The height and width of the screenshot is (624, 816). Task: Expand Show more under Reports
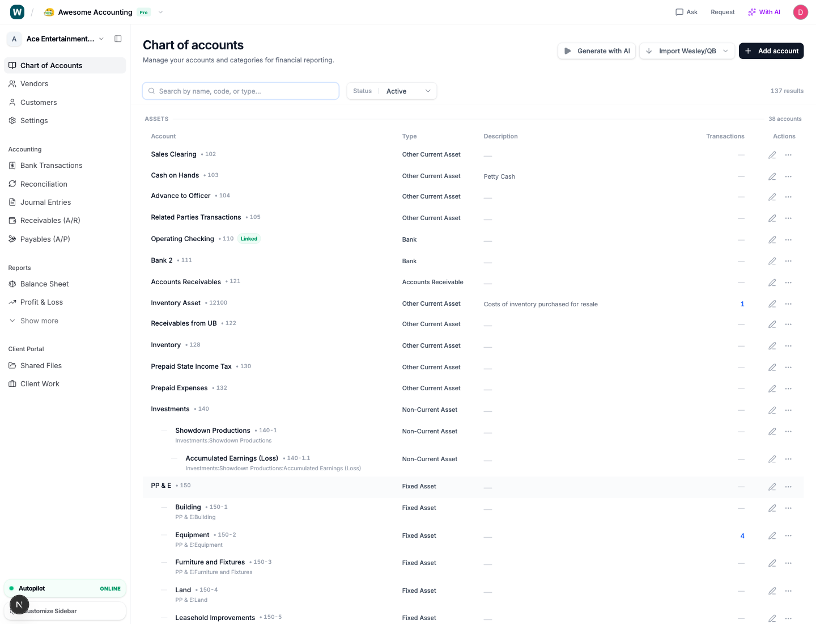point(39,321)
